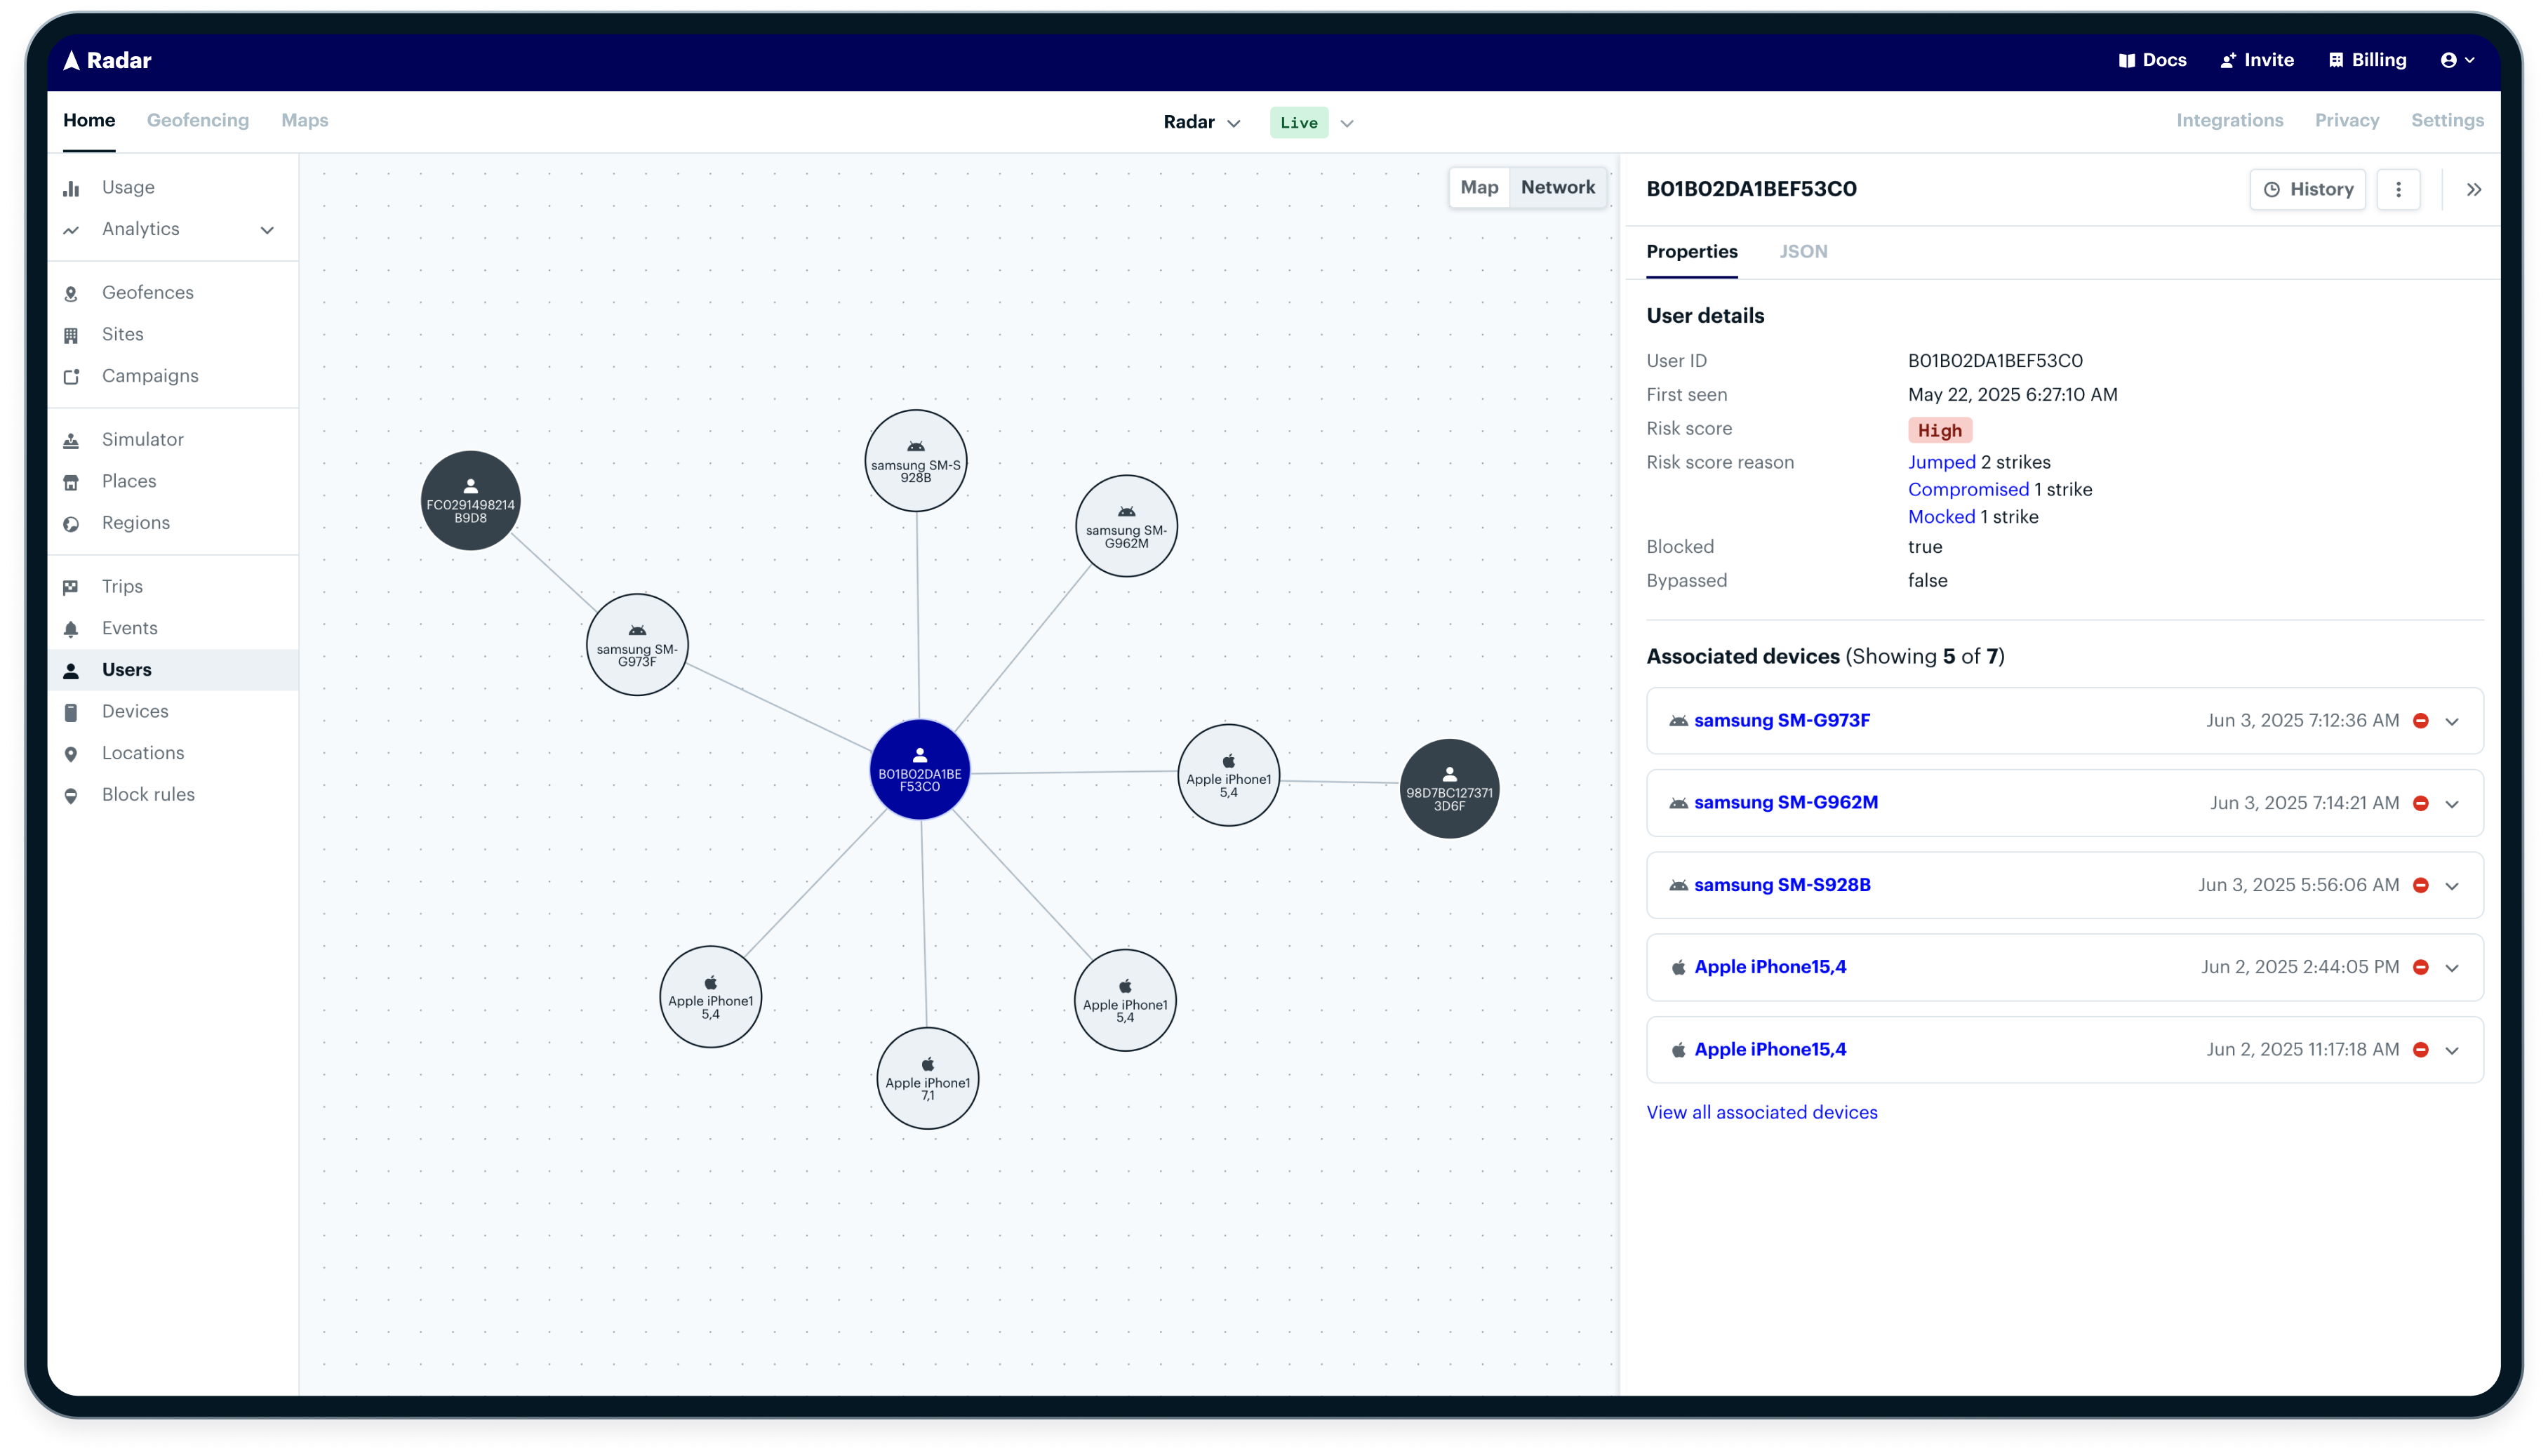Viewport: 2548px width, 1456px height.
Task: Select the samsung SM-G973F graph node
Action: tap(637, 644)
